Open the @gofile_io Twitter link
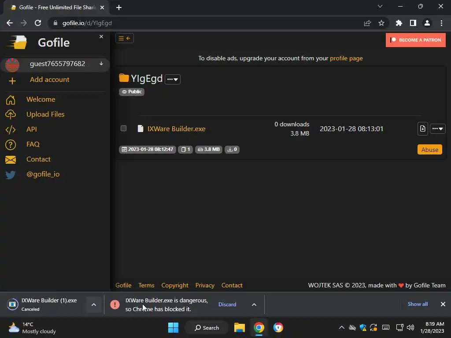 tap(43, 174)
